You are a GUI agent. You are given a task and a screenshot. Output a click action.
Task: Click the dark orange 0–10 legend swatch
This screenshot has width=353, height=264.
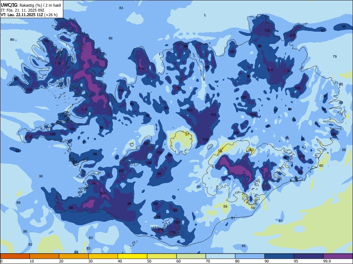point(15,256)
